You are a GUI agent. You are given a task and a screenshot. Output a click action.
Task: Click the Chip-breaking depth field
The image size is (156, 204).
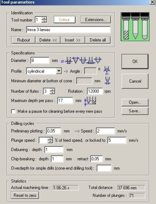point(57,159)
